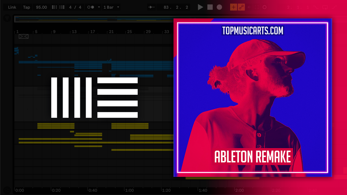Click the 95.00 tempo value control

[41, 7]
